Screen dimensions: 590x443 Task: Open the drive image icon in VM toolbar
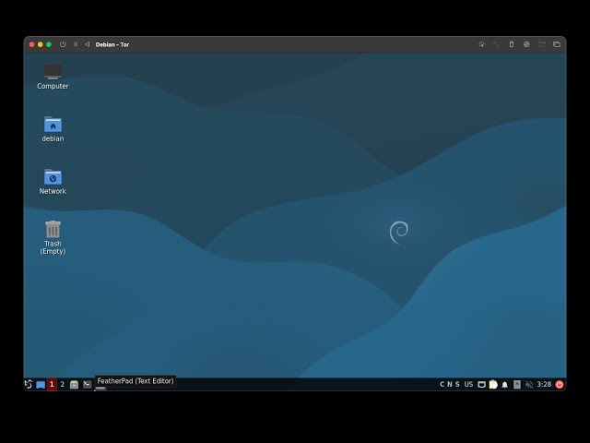pyautogui.click(x=526, y=44)
